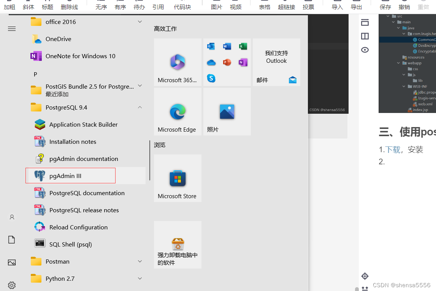
Task: Toggle editor preview eye icon
Action: (365, 50)
